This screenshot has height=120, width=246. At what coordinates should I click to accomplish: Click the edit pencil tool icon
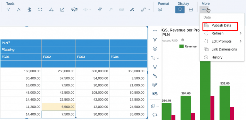(62, 10)
